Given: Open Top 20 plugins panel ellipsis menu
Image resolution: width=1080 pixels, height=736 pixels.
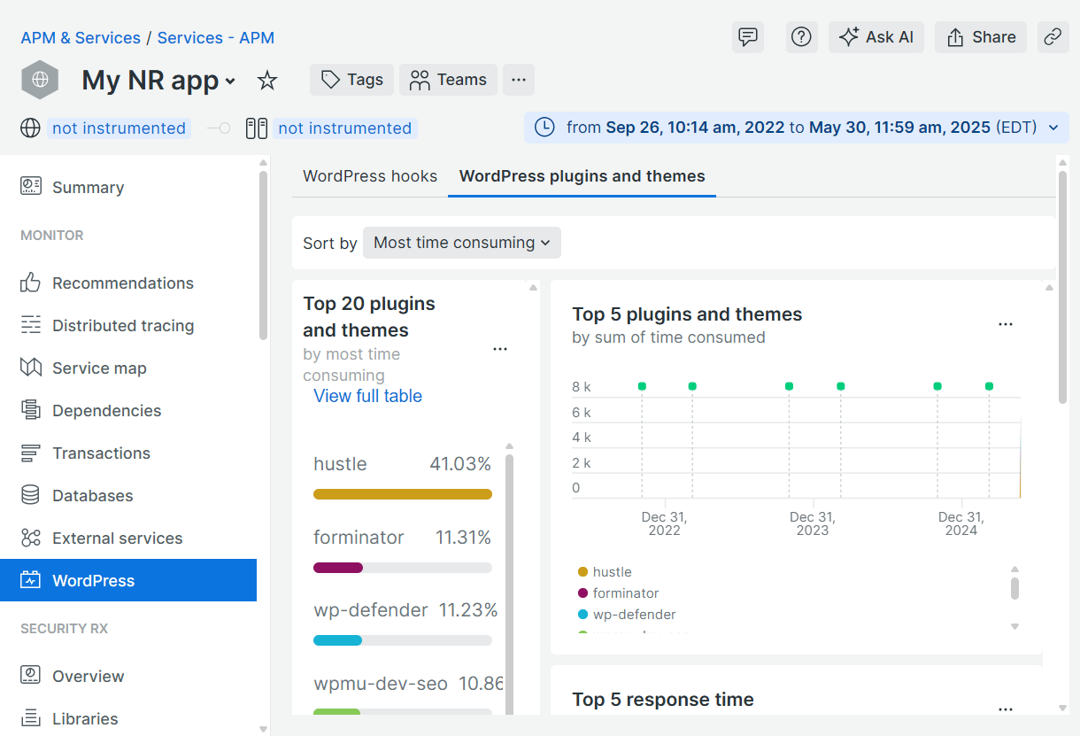Looking at the screenshot, I should [500, 349].
